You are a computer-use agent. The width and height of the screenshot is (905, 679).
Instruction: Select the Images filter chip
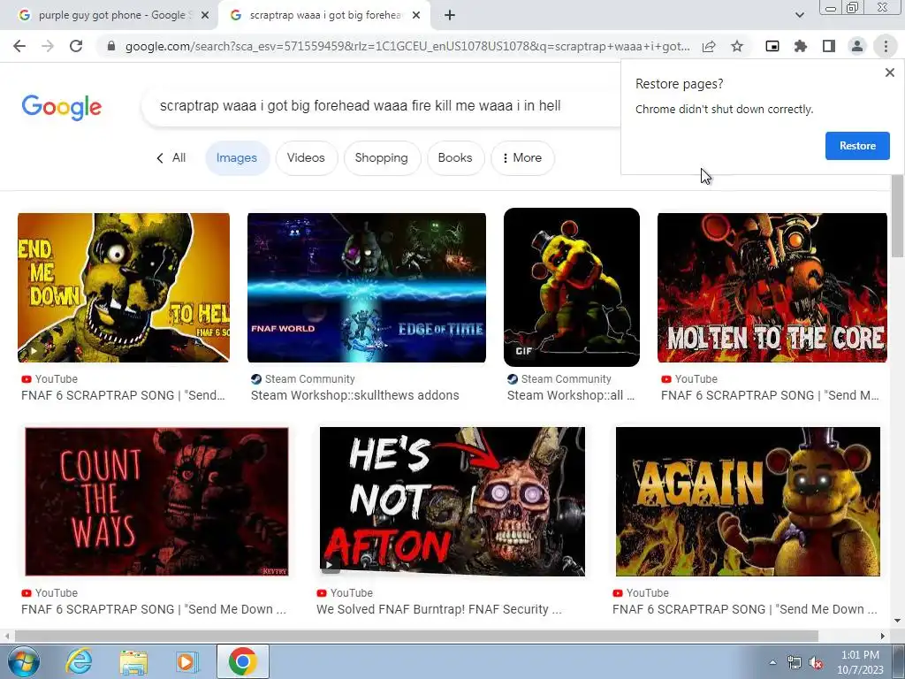[x=237, y=157]
